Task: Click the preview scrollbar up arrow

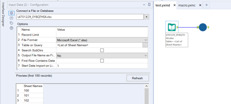Action: coord(147,86)
